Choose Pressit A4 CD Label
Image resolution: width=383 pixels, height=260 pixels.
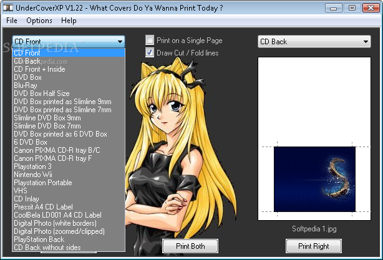[x=69, y=207]
